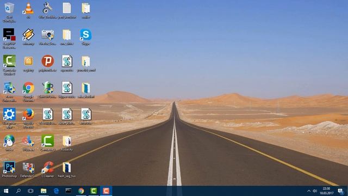Switch to Chrome on the taskbar
Image resolution: width=348 pixels, height=196 pixels.
pyautogui.click(x=81, y=191)
